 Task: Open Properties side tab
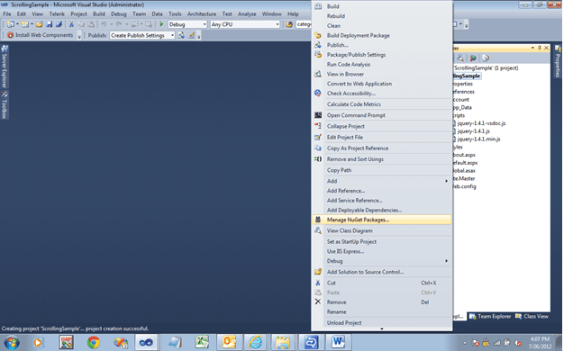pyautogui.click(x=558, y=62)
